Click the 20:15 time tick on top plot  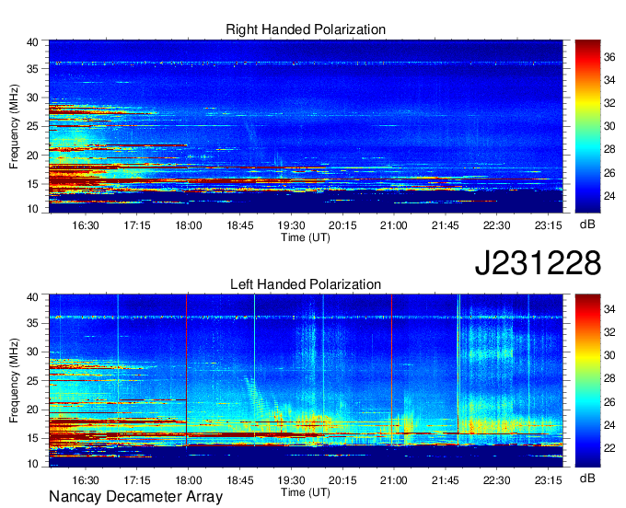point(342,225)
